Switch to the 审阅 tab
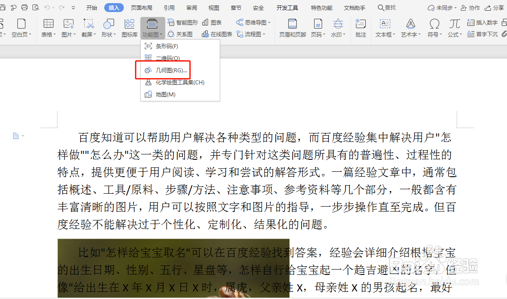Viewport: 507px width, 299px height. tap(192, 8)
